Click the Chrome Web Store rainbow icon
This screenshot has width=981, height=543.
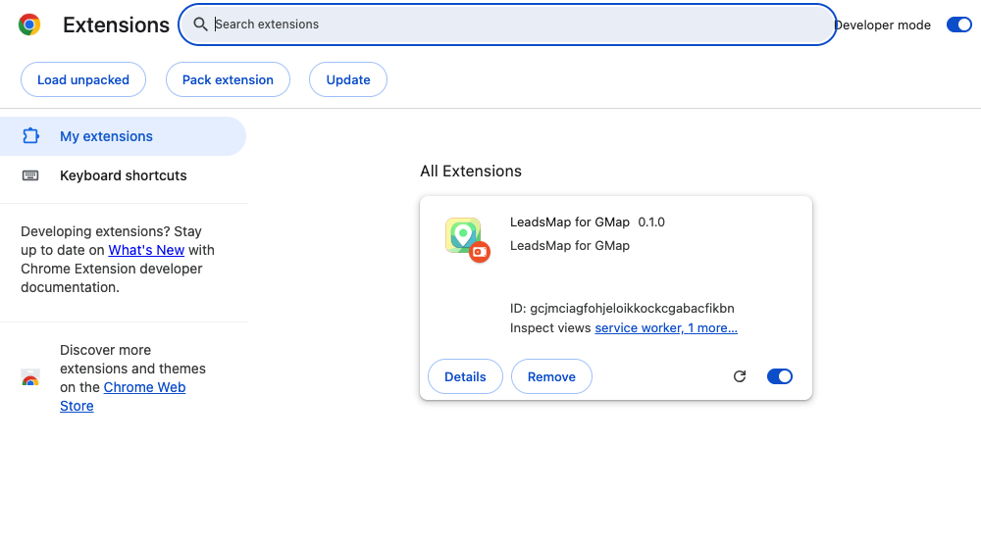point(30,378)
